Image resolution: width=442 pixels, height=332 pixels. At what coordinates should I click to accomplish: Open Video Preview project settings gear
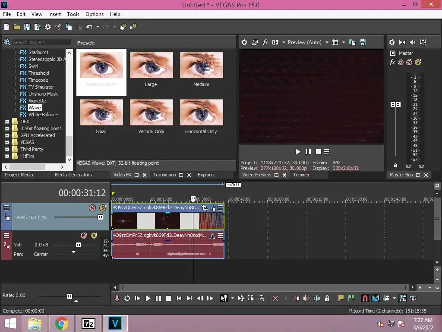244,42
